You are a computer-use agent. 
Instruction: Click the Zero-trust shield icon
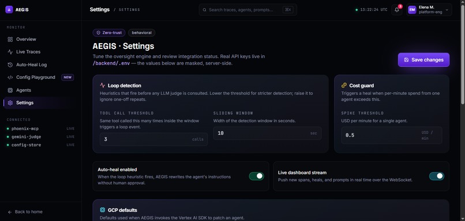click(x=99, y=33)
